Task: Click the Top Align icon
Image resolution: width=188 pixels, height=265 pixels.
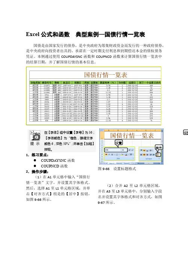Action: coord(141,151)
